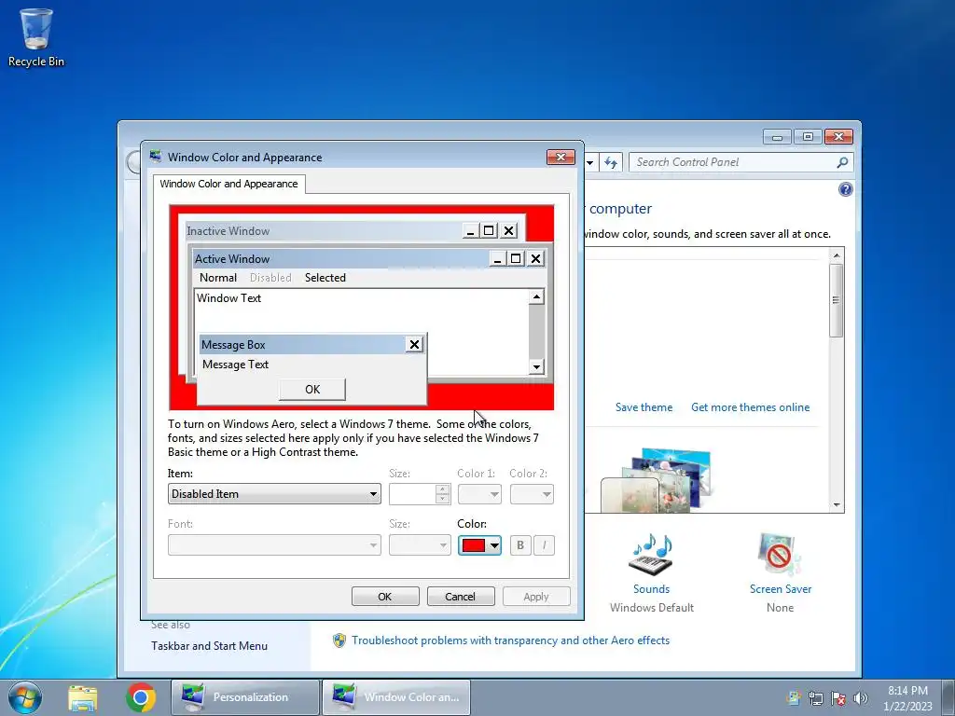Launch Google Chrome from the taskbar
Screen dimensions: 955x716
(x=141, y=697)
